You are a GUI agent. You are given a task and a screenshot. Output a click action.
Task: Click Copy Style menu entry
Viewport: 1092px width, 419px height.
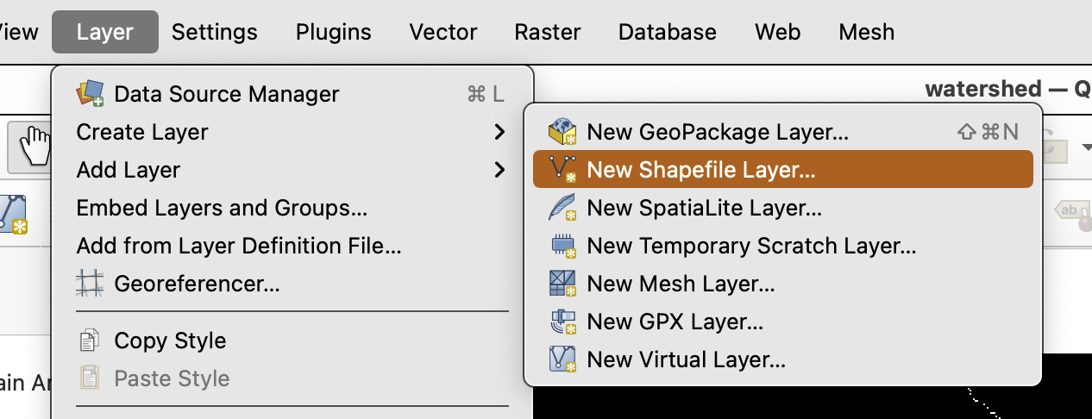click(170, 341)
